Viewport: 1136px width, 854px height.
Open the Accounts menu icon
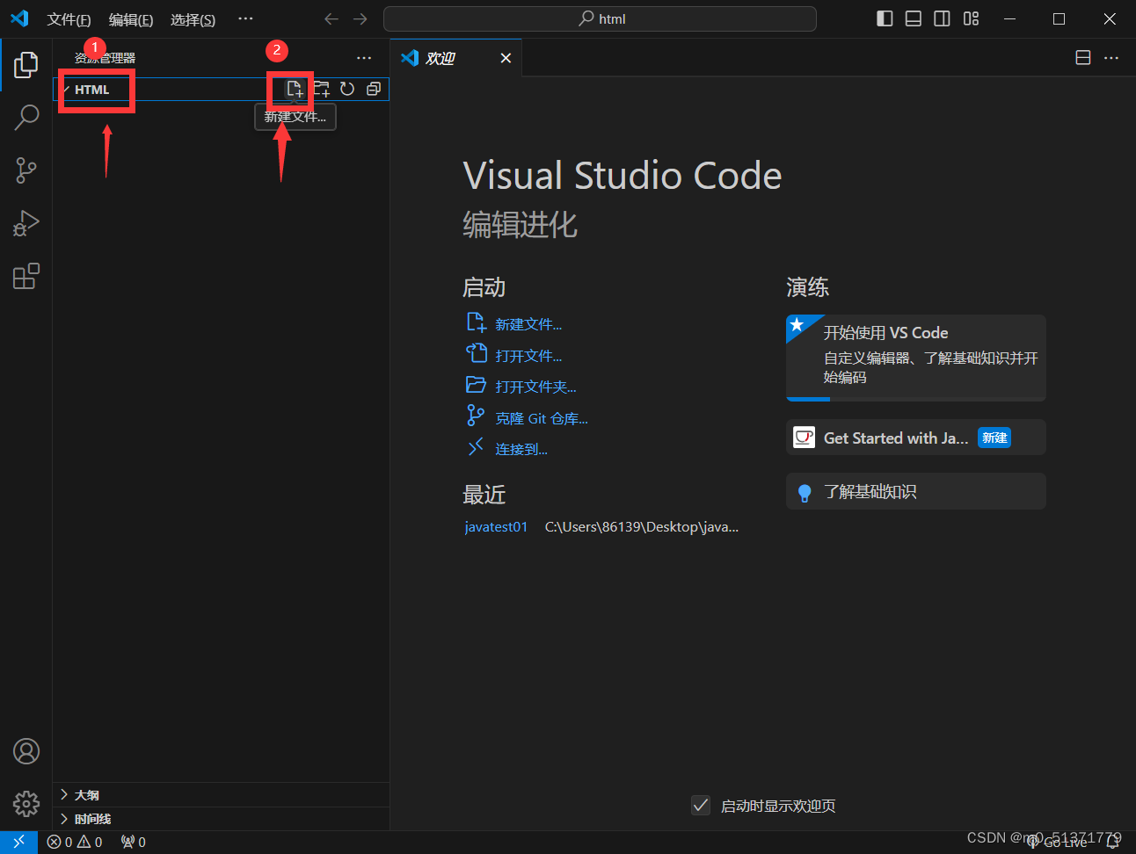coord(26,751)
